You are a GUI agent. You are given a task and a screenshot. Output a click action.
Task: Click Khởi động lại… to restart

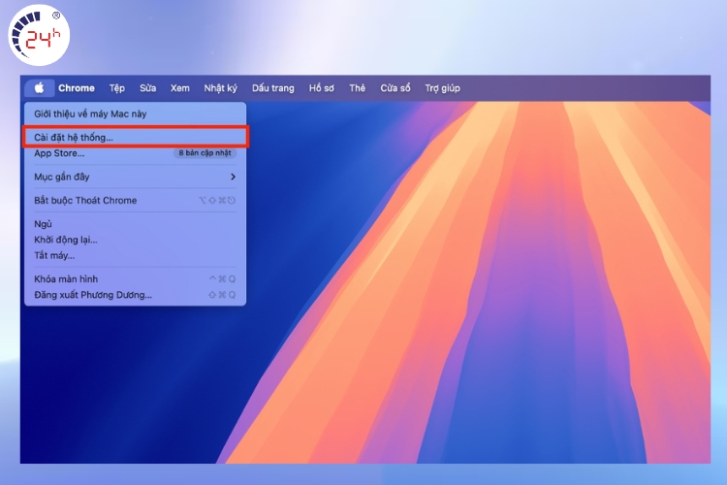pos(66,240)
